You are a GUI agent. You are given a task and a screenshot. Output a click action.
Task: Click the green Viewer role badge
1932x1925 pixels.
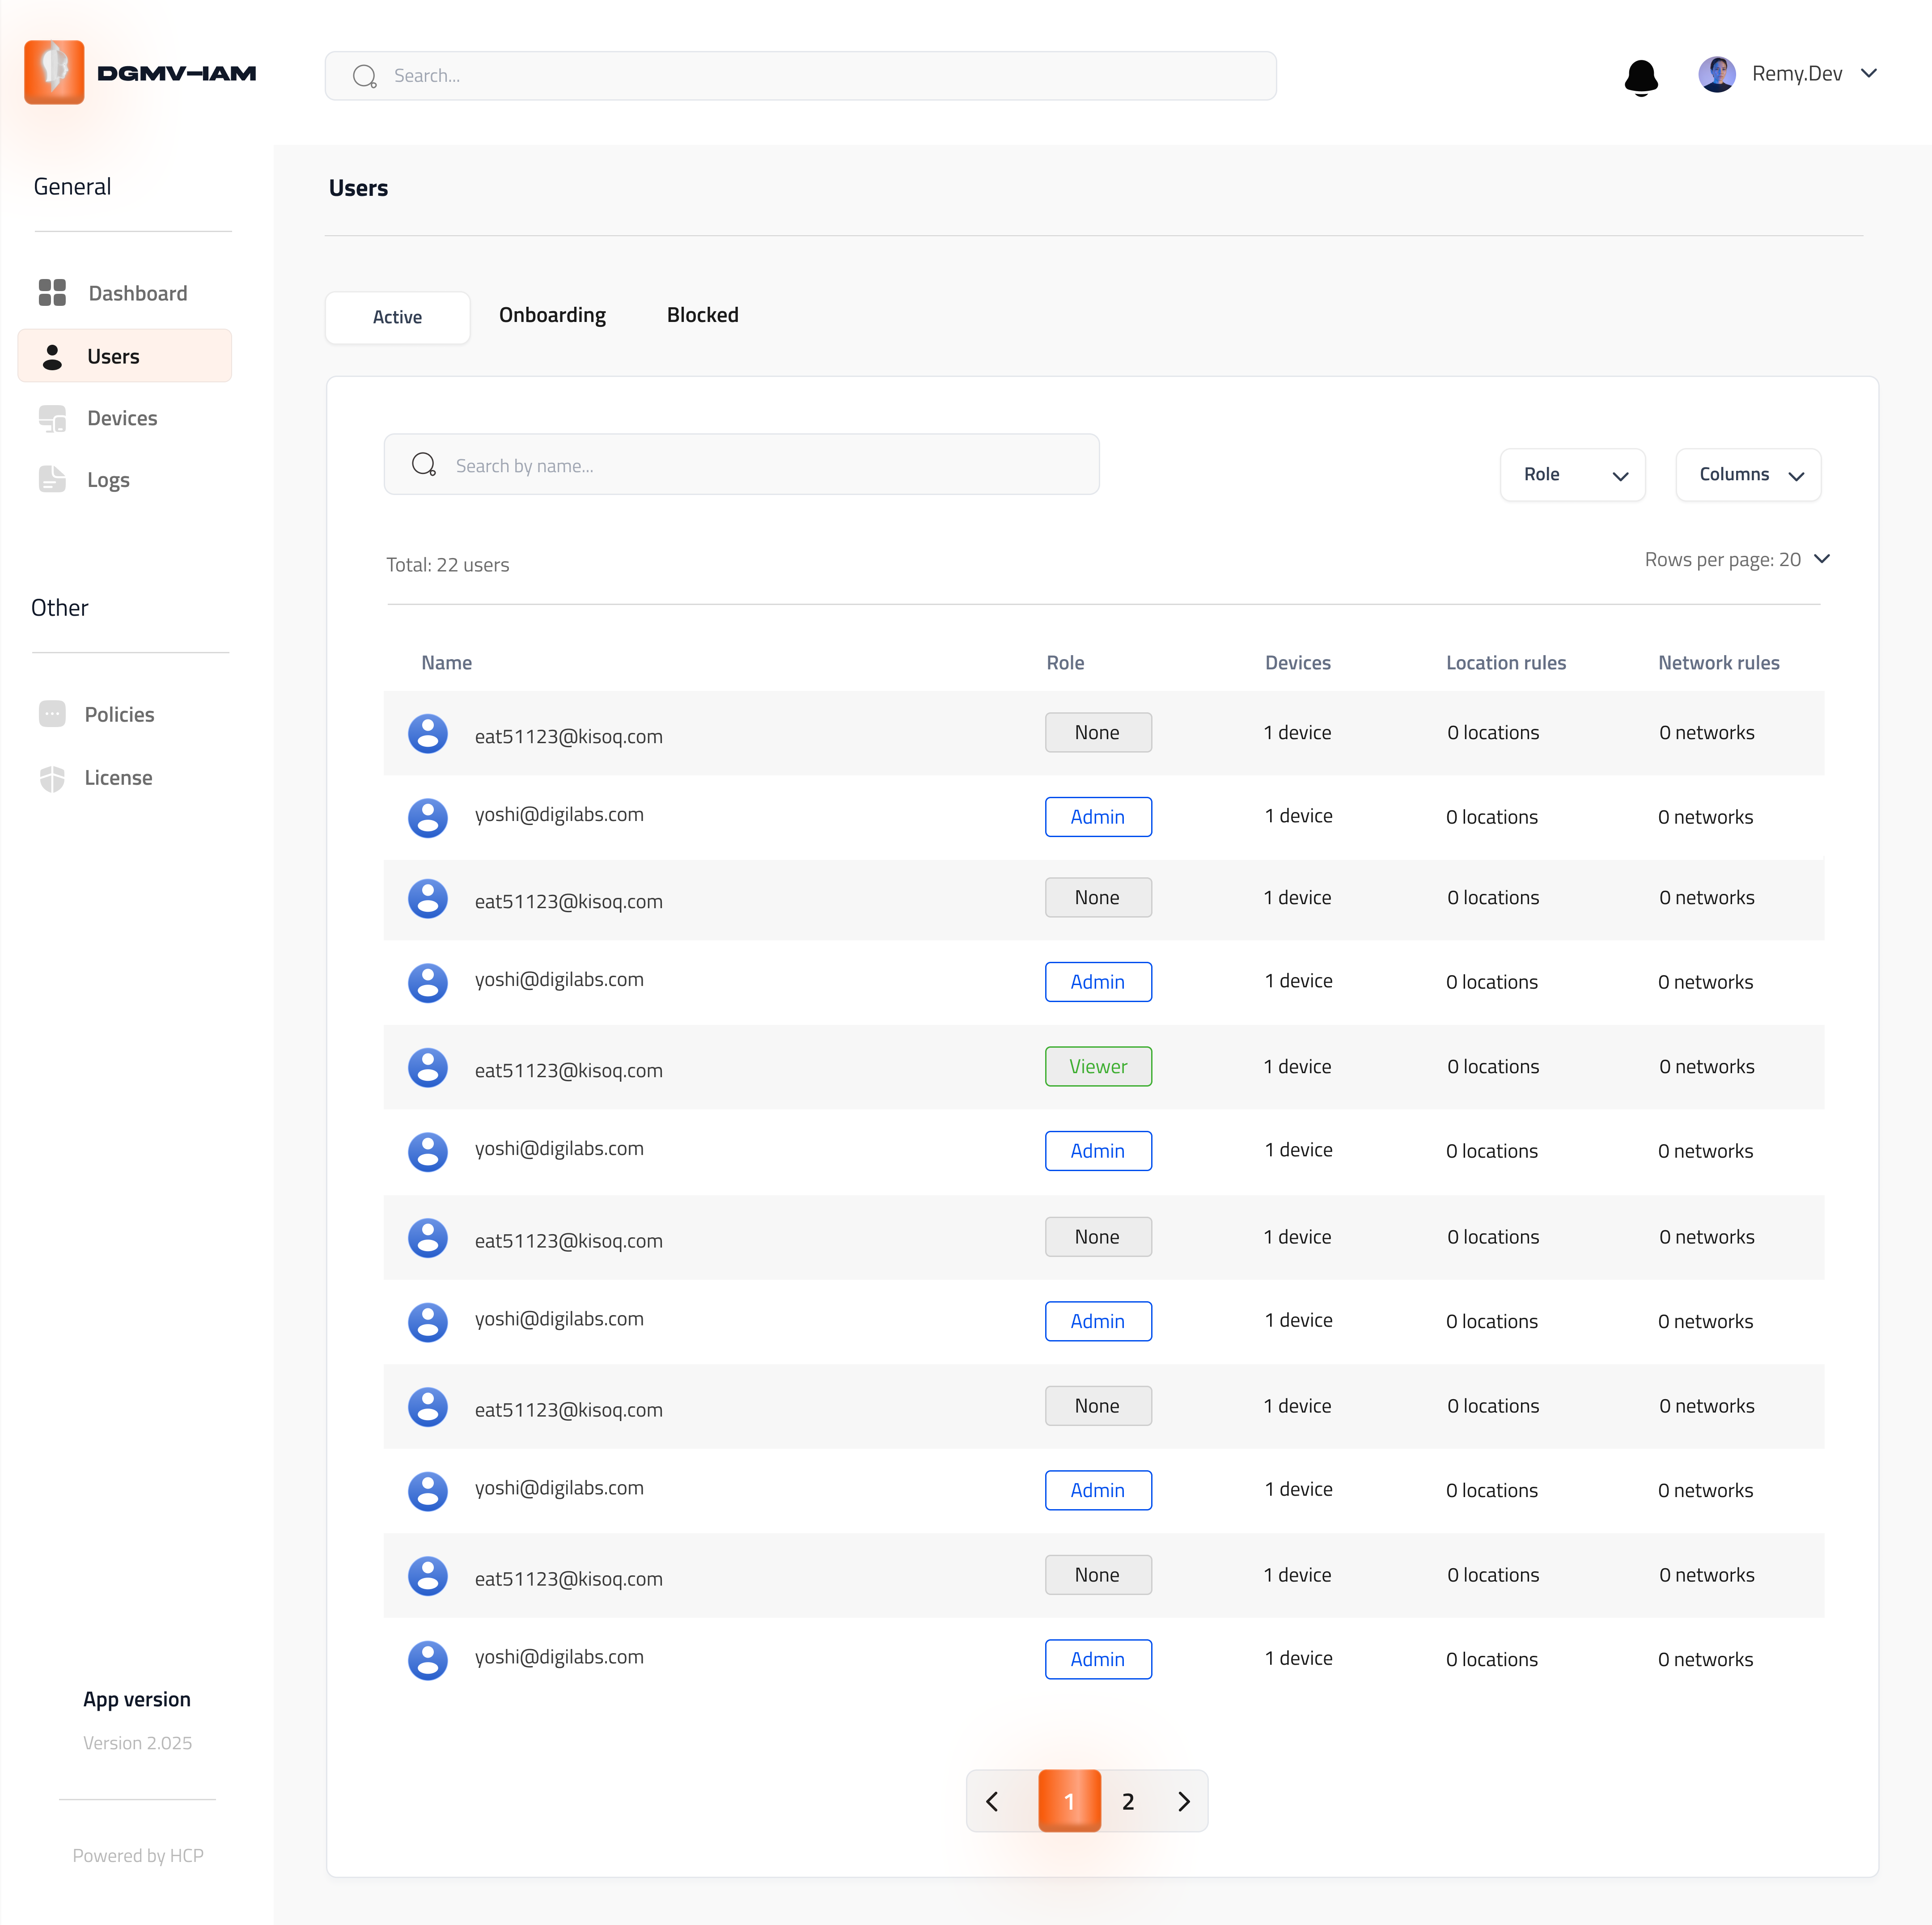(1098, 1067)
